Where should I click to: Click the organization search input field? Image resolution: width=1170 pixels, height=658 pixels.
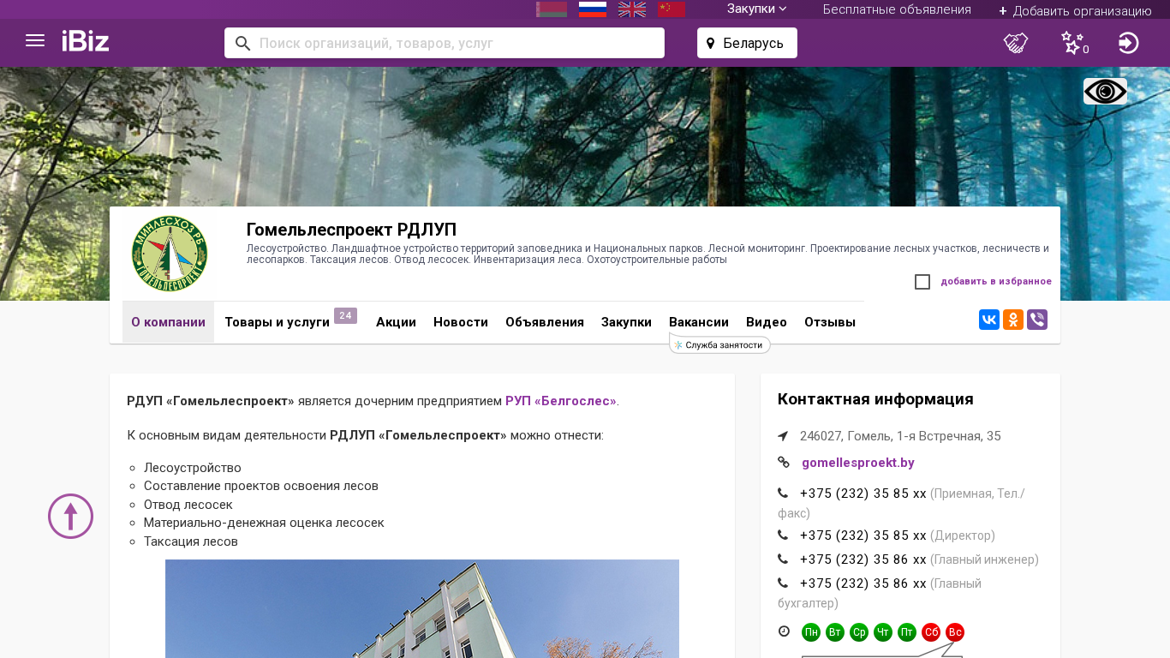tap(454, 43)
